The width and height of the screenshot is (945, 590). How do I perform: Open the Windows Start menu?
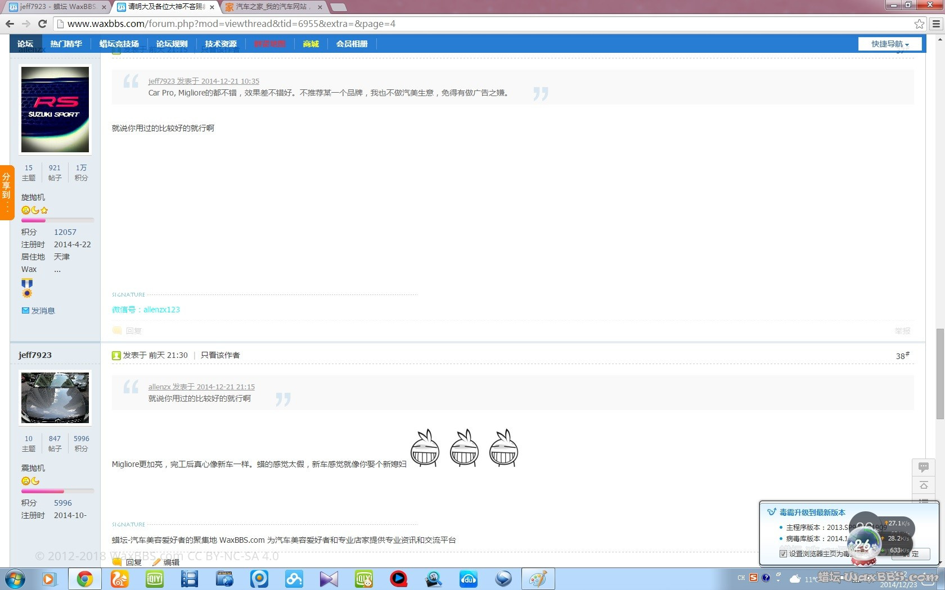(15, 579)
